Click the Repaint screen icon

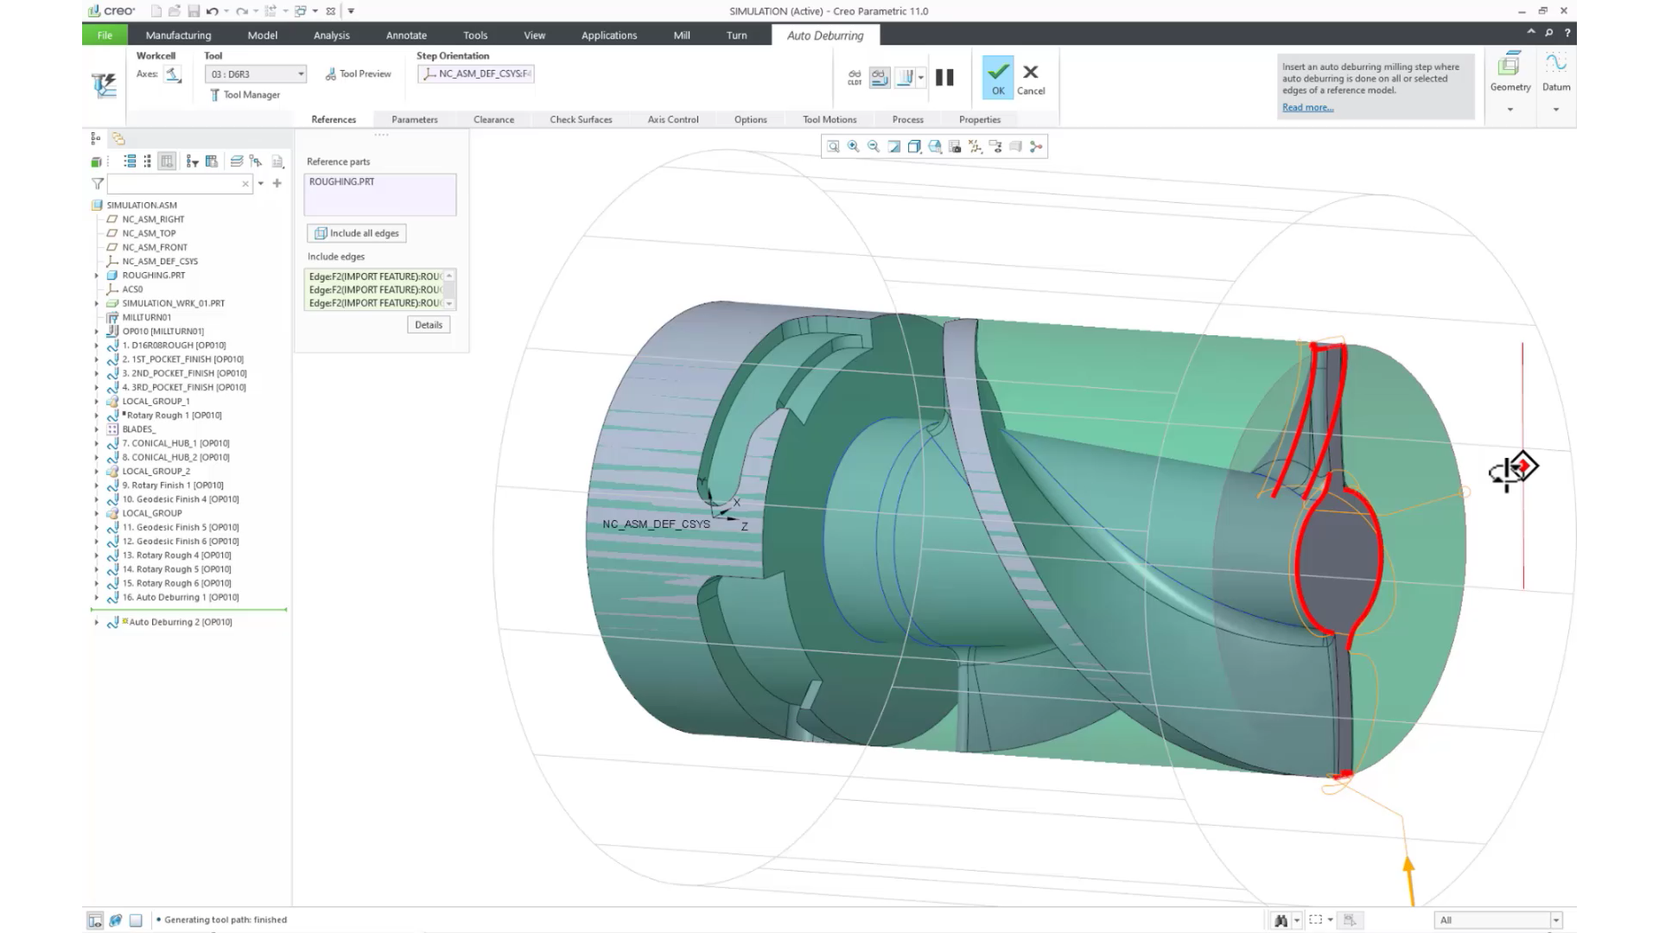[x=893, y=147]
